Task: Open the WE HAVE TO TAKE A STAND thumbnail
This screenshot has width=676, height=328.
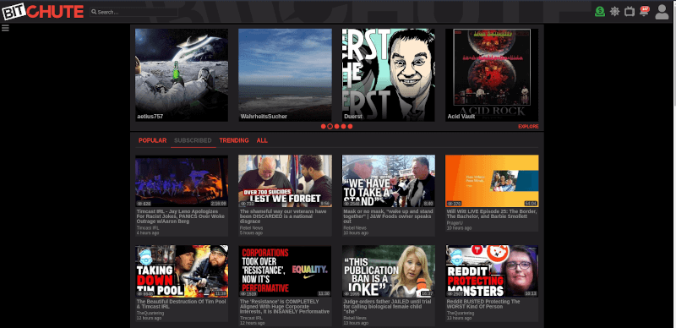Action: (389, 181)
